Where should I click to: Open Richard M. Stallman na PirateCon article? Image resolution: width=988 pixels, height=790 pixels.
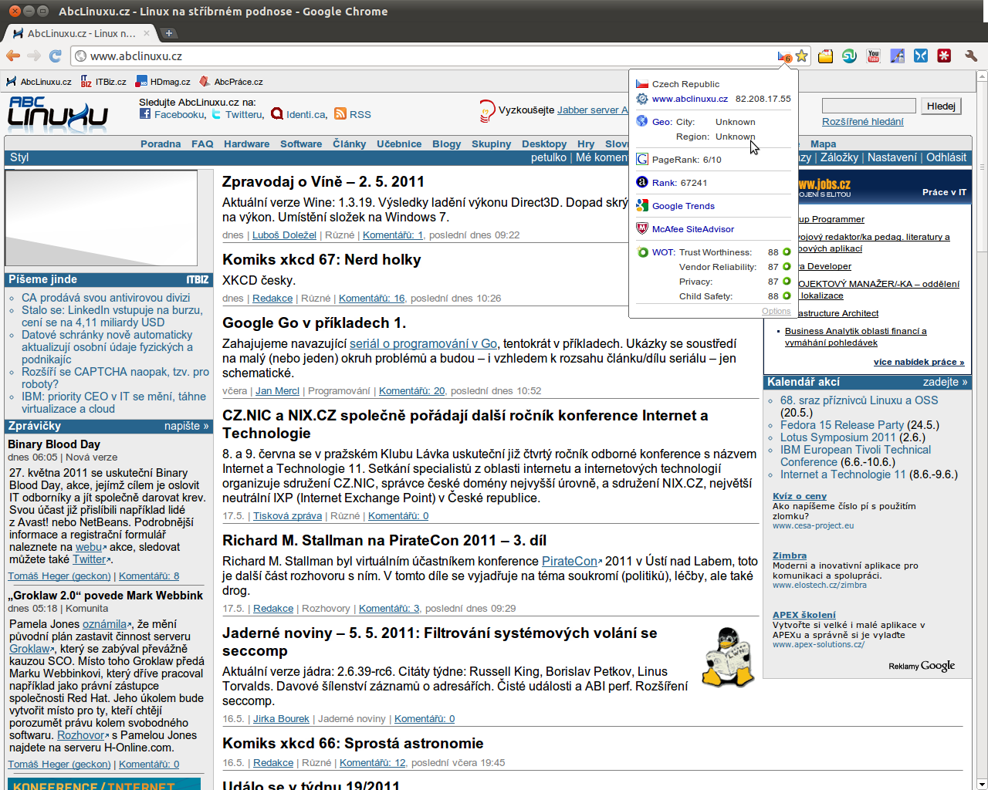point(384,541)
